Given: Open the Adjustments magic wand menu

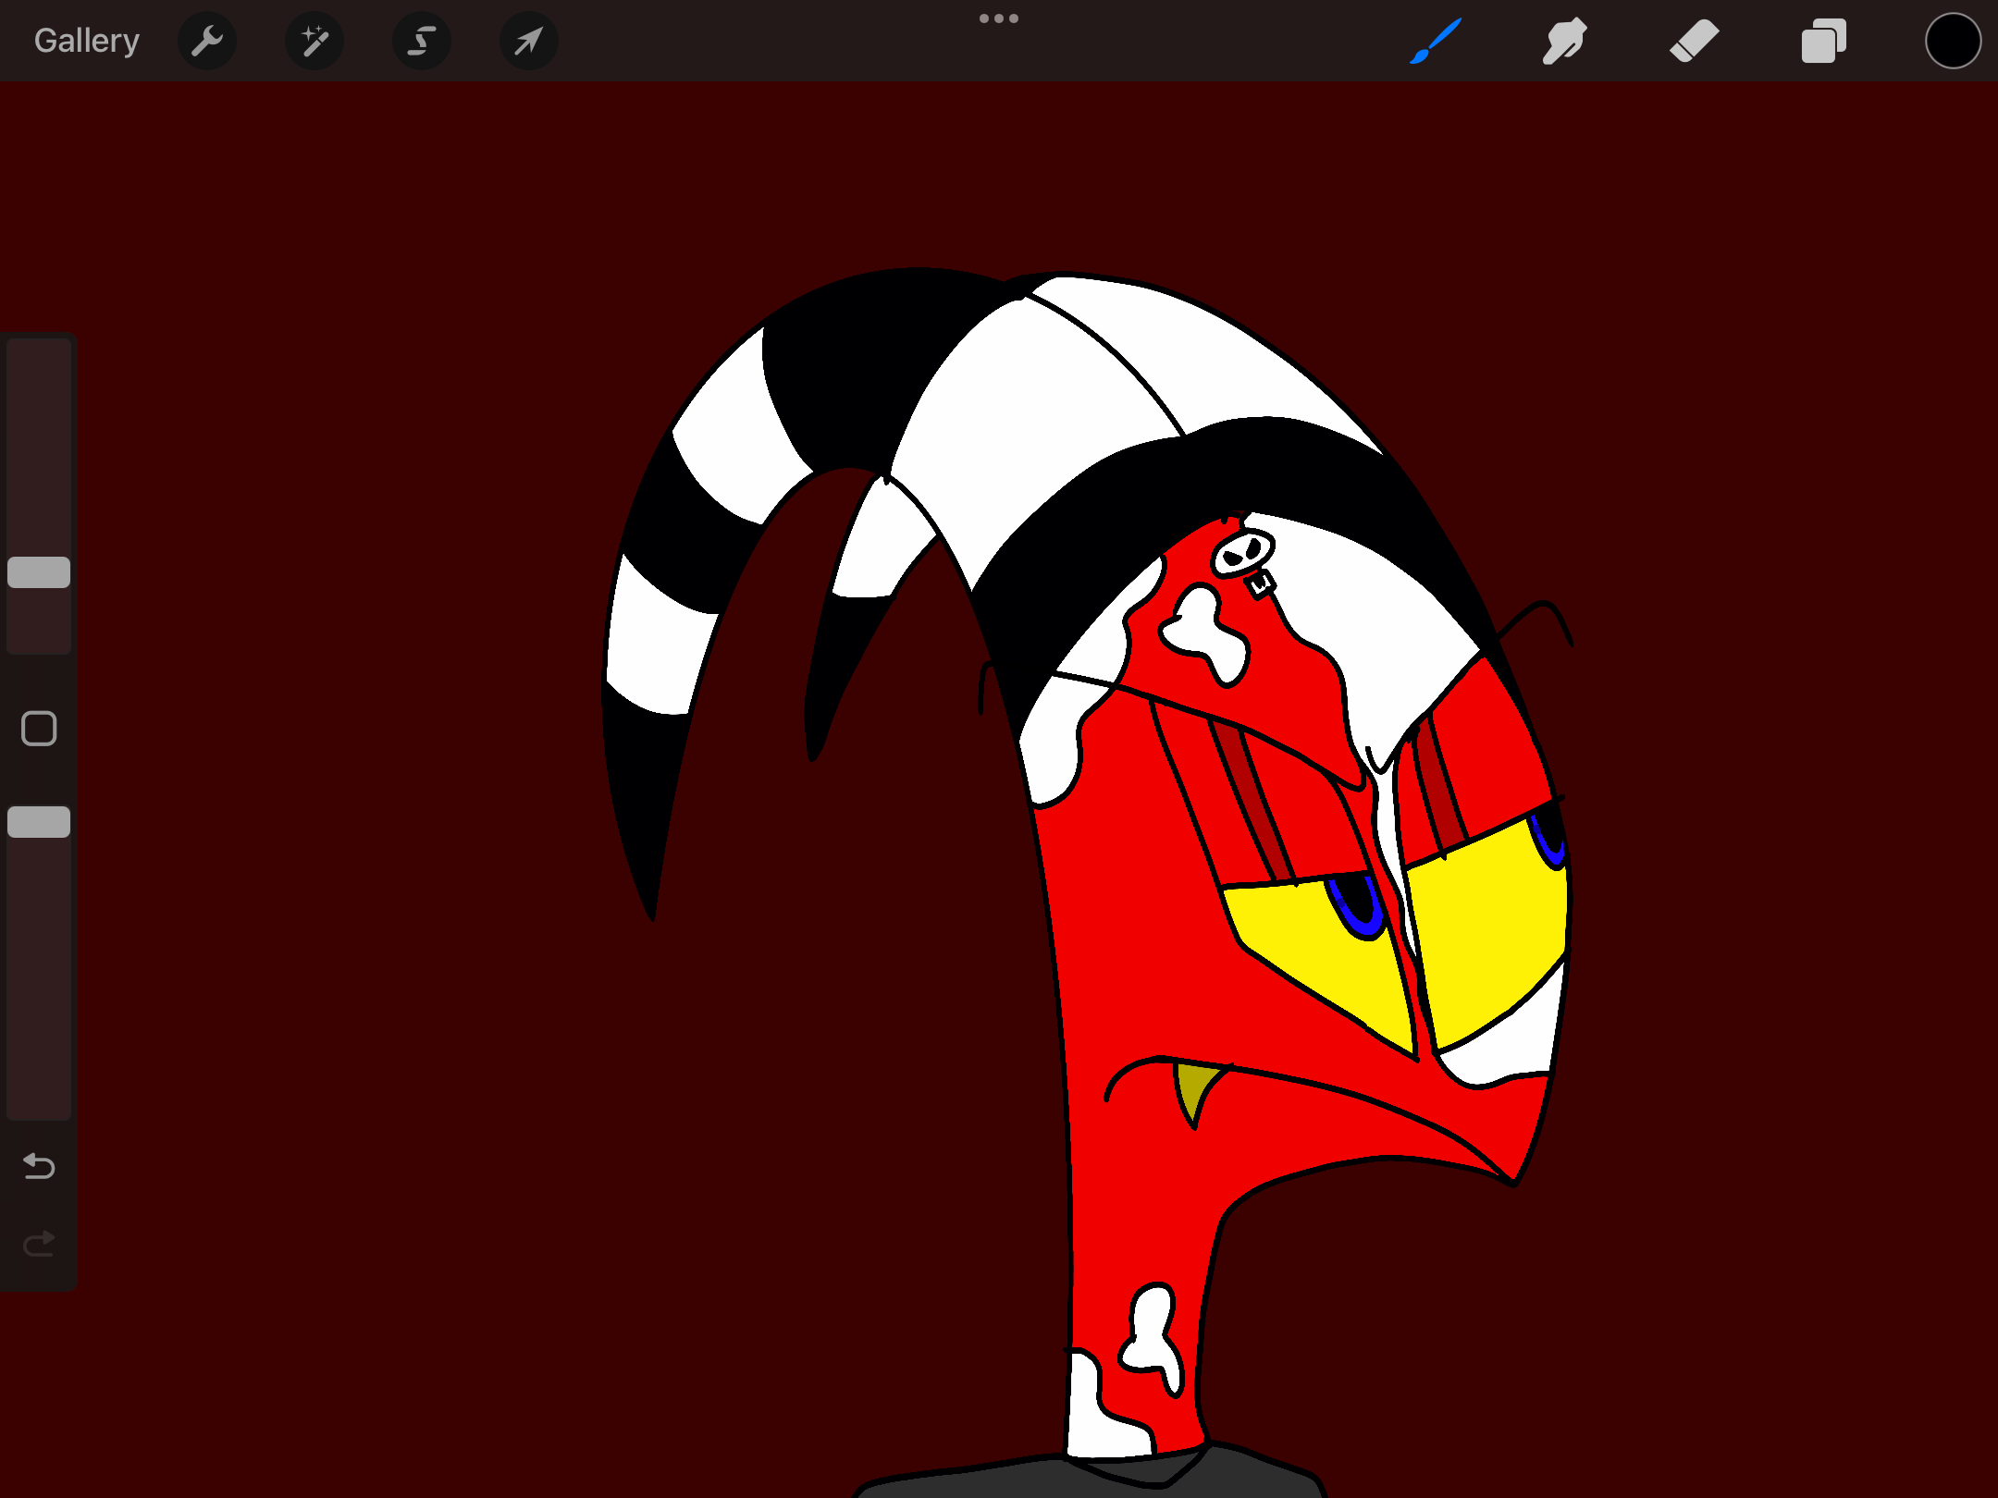Looking at the screenshot, I should click(314, 41).
